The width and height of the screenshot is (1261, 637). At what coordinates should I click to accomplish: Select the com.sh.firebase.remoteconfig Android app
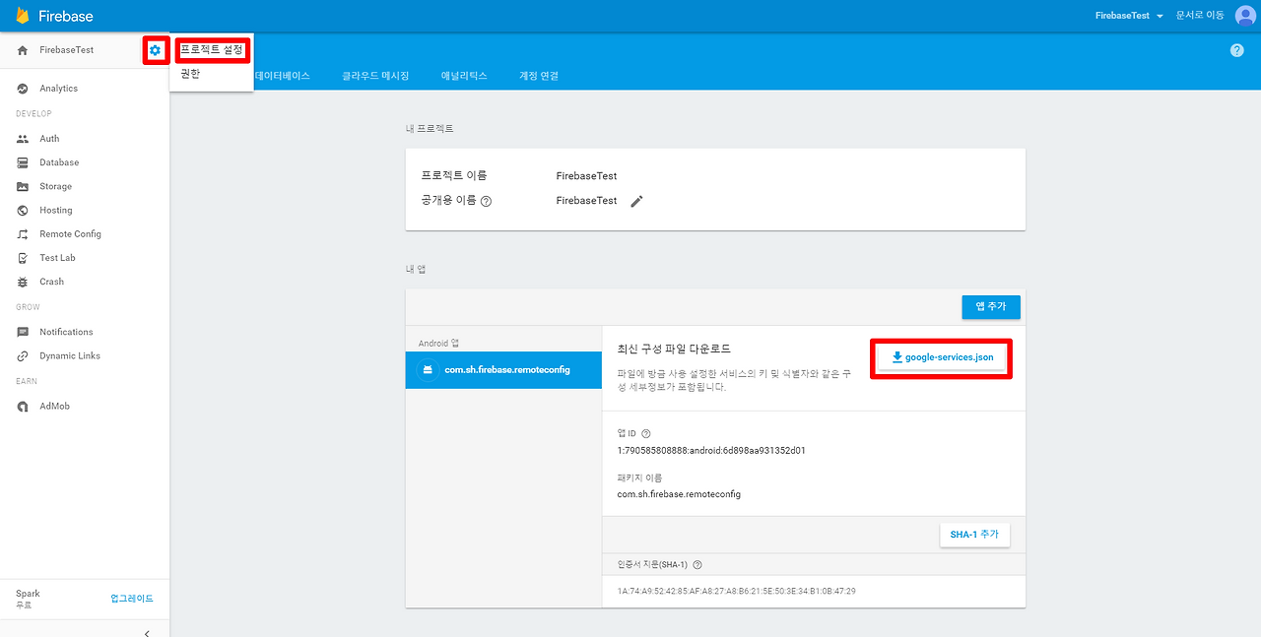click(x=503, y=370)
